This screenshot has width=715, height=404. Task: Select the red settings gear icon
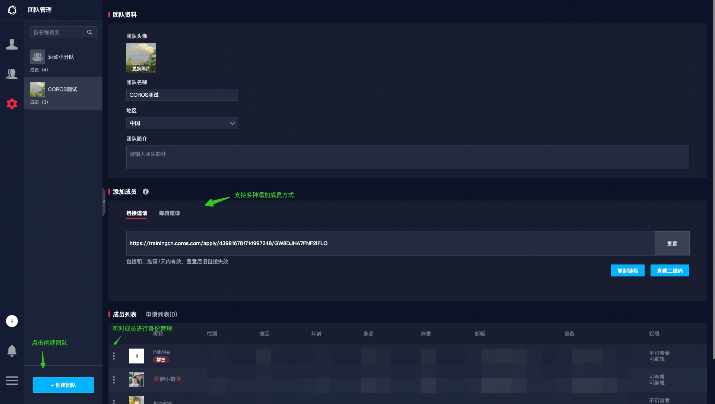coord(12,104)
